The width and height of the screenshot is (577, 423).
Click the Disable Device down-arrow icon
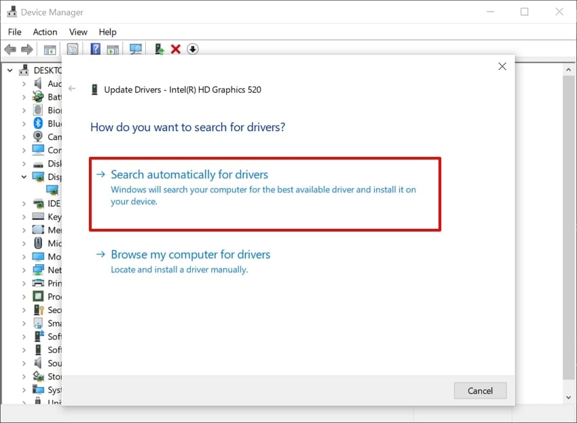coord(192,49)
